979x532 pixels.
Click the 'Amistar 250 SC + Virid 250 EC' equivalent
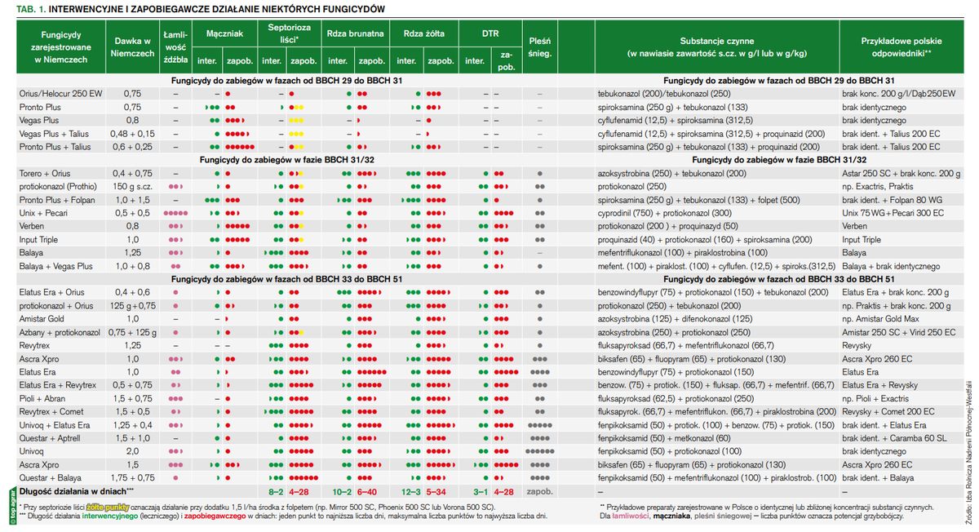pos(899,332)
